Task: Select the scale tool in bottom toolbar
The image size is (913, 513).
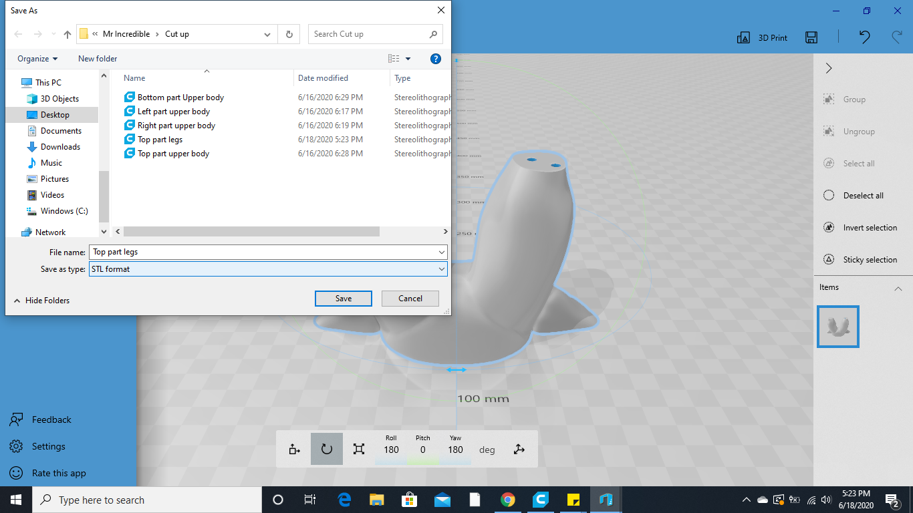Action: coord(359,449)
